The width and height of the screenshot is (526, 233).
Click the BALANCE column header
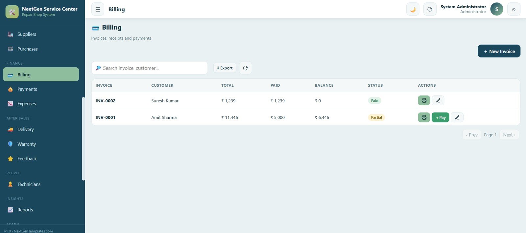click(324, 85)
